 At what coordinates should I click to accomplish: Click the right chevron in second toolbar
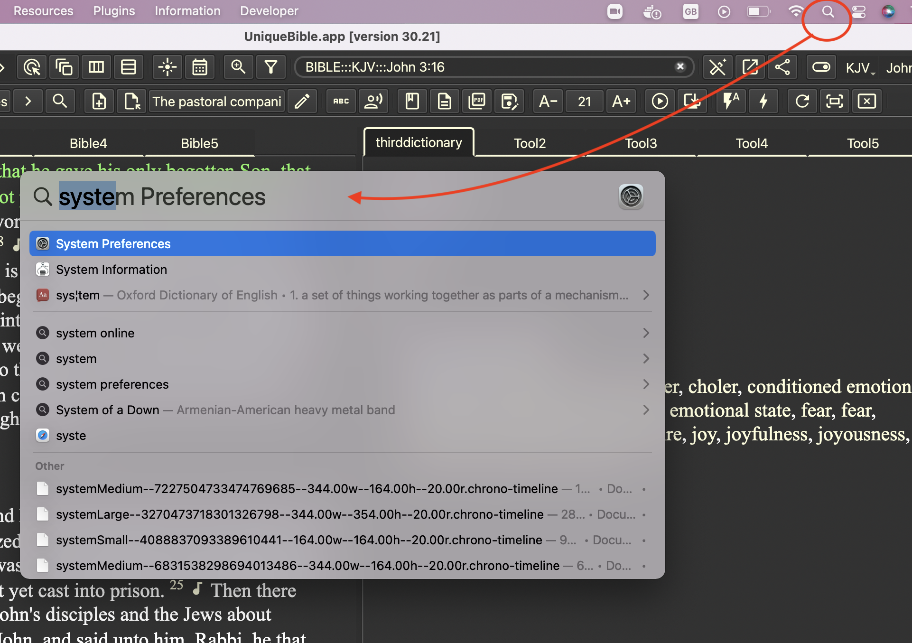point(28,101)
